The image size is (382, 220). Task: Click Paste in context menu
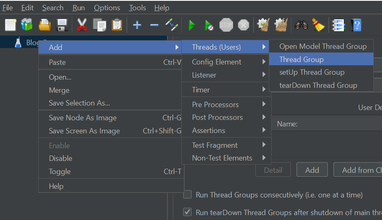pos(110,62)
